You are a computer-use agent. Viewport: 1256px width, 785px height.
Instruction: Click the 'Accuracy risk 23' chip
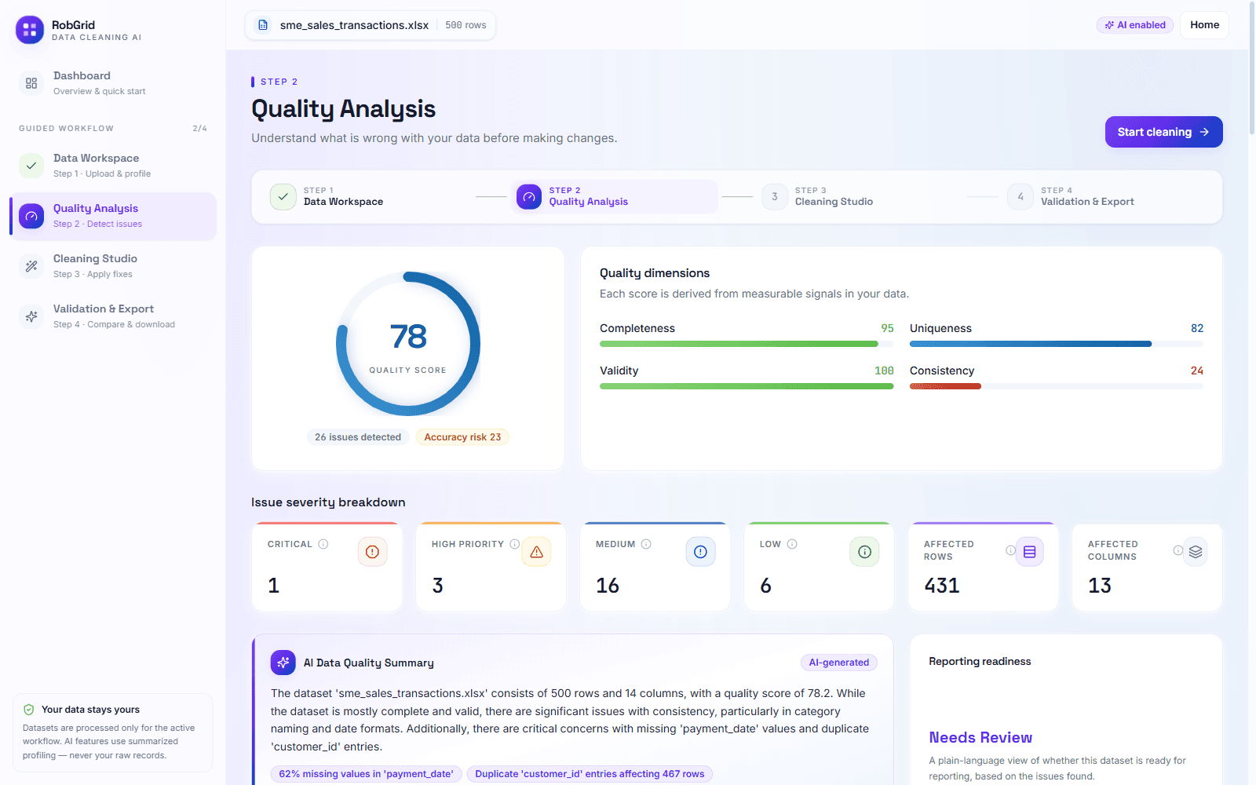[x=462, y=437]
